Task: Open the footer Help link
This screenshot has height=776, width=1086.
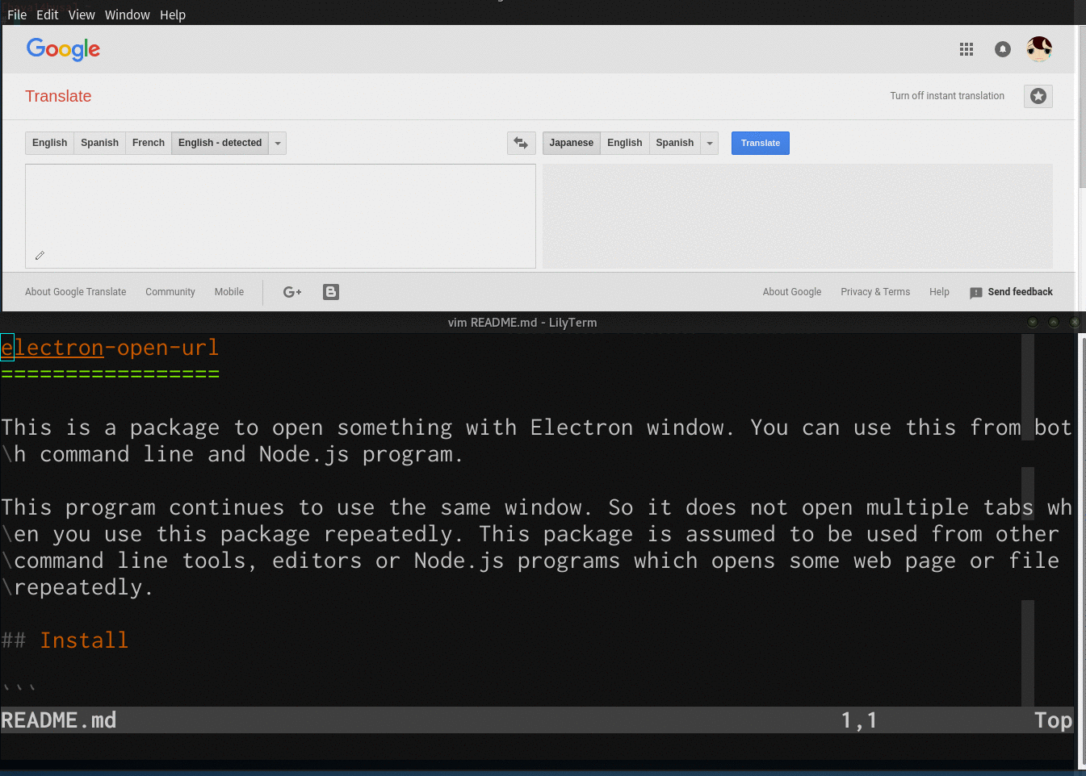Action: (x=939, y=292)
